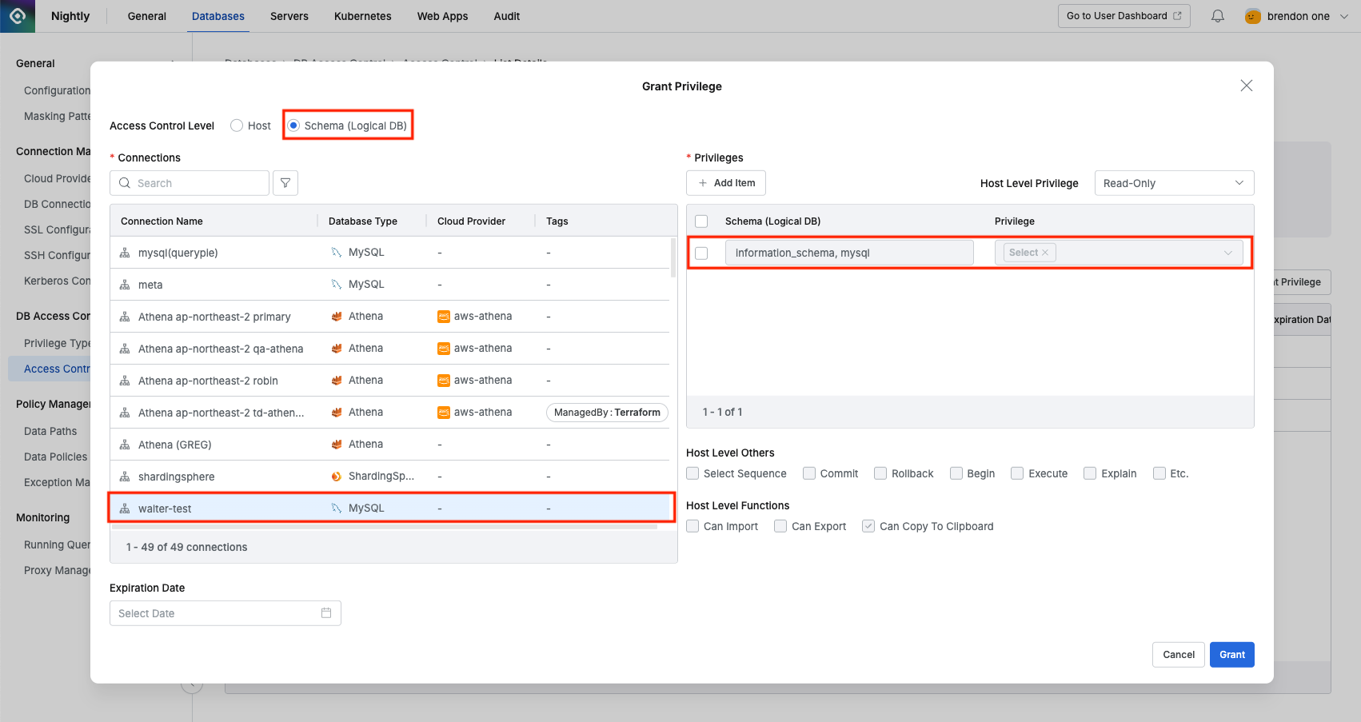Click the connection icon for shardingsphere row
1361x722 pixels.
coord(125,477)
